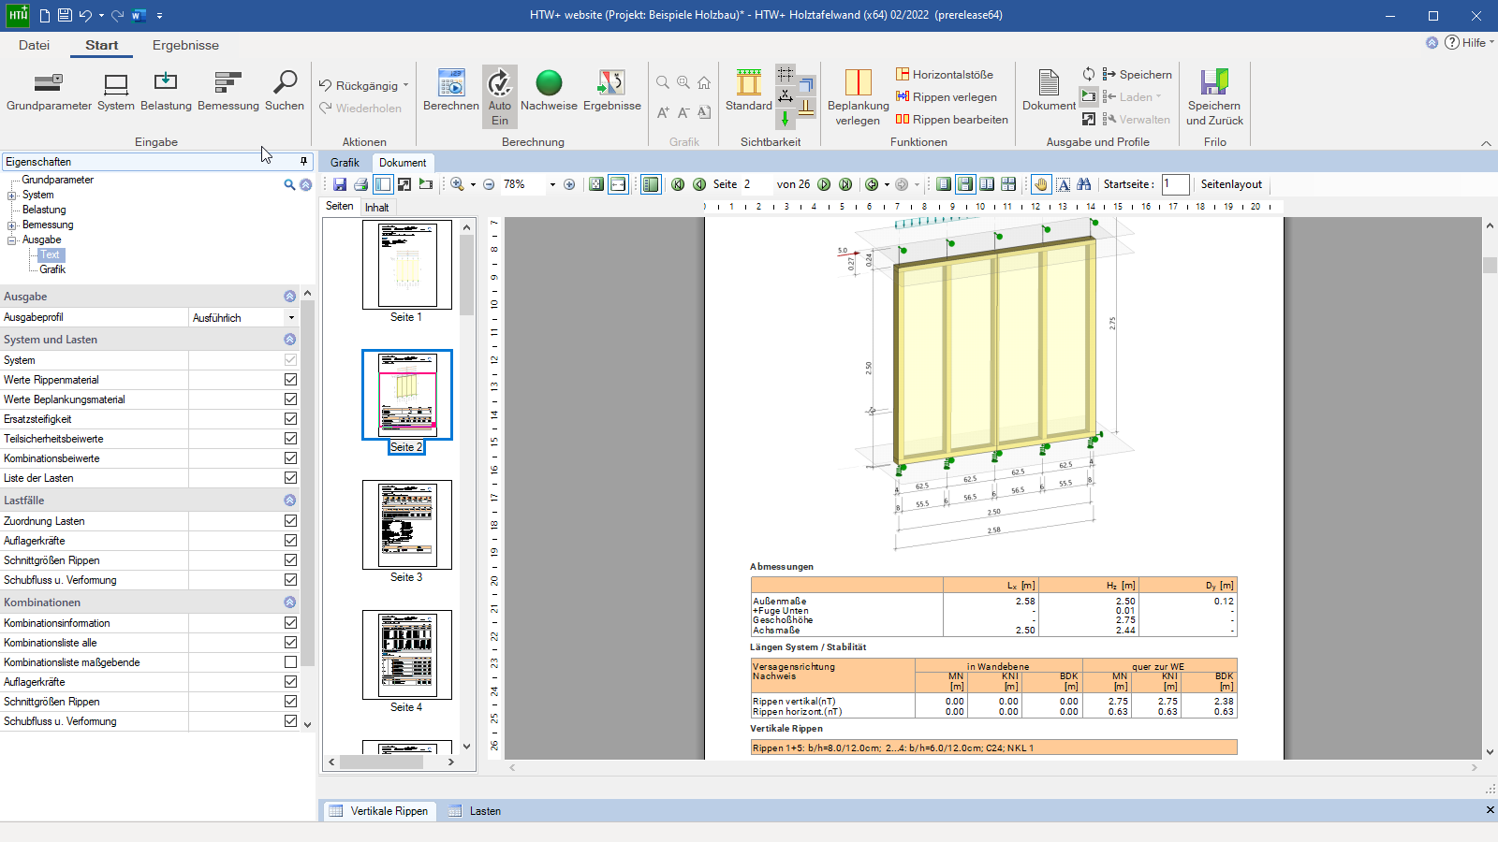This screenshot has height=842, width=1498.
Task: Jump to the first page
Action: (x=678, y=184)
